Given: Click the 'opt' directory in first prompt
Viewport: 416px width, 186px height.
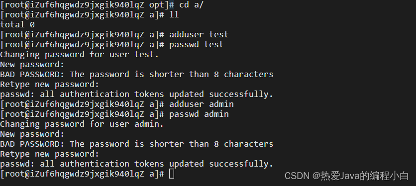Looking at the screenshot, I should (157, 5).
